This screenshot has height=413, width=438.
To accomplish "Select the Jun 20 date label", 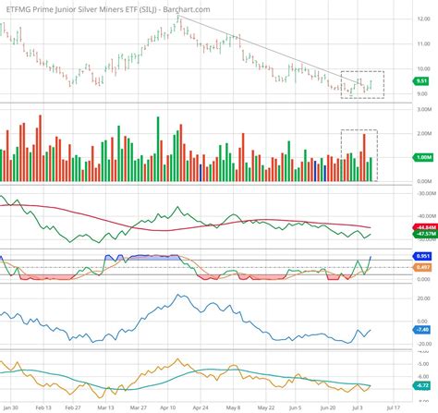I will pos(328,407).
